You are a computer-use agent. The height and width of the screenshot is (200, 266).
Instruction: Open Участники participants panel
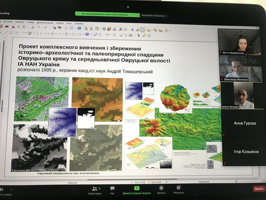coord(95,191)
